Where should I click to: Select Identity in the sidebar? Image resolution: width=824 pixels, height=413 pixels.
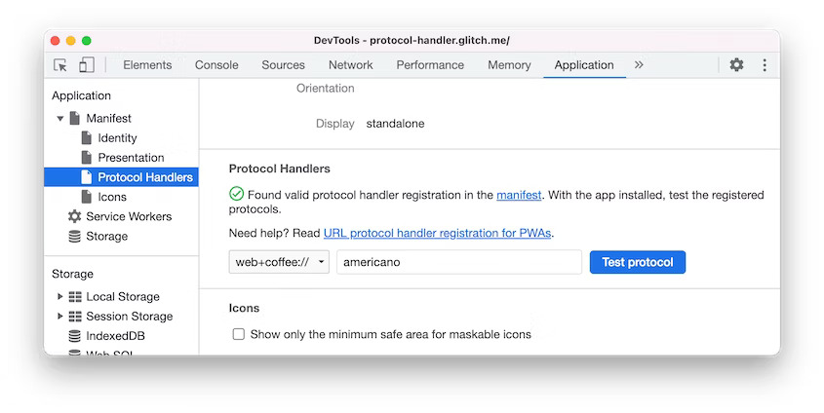point(117,138)
